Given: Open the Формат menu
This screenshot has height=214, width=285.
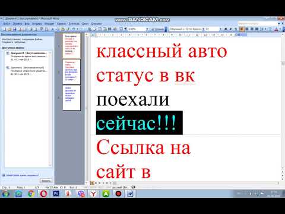Looking at the screenshot, I should tap(49, 24).
